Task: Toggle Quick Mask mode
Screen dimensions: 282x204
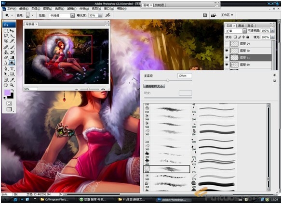Action: pyautogui.click(x=9, y=103)
